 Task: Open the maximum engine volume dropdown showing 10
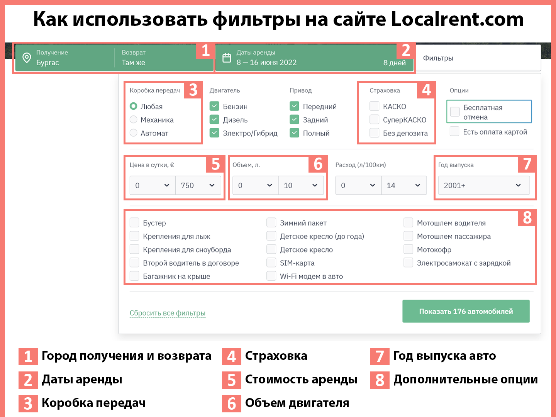(x=301, y=185)
